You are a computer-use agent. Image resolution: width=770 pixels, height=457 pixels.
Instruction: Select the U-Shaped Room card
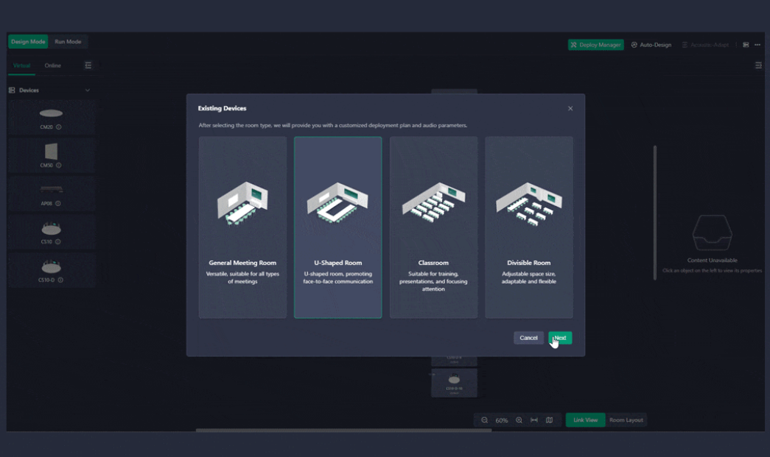coord(338,227)
